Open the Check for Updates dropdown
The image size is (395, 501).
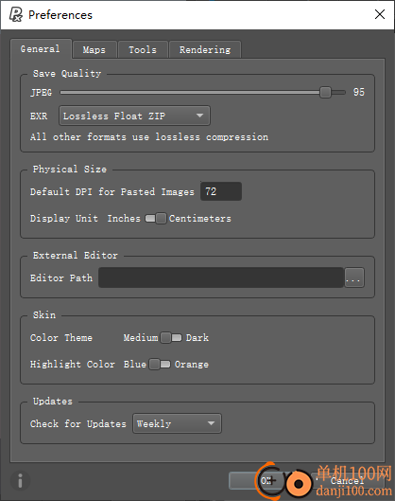(177, 423)
